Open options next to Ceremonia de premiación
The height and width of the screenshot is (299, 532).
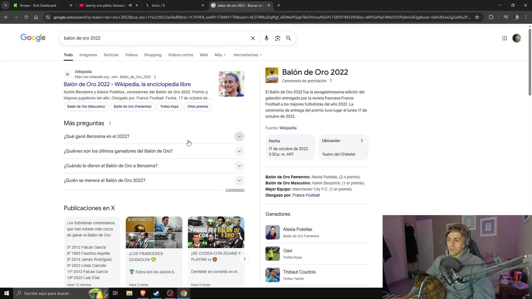[331, 81]
